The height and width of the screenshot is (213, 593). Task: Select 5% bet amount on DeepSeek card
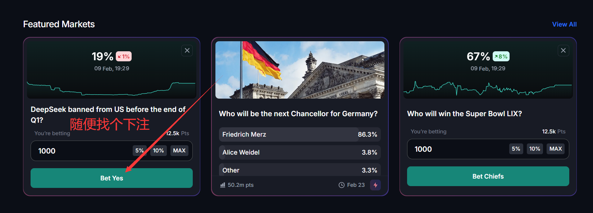point(140,151)
